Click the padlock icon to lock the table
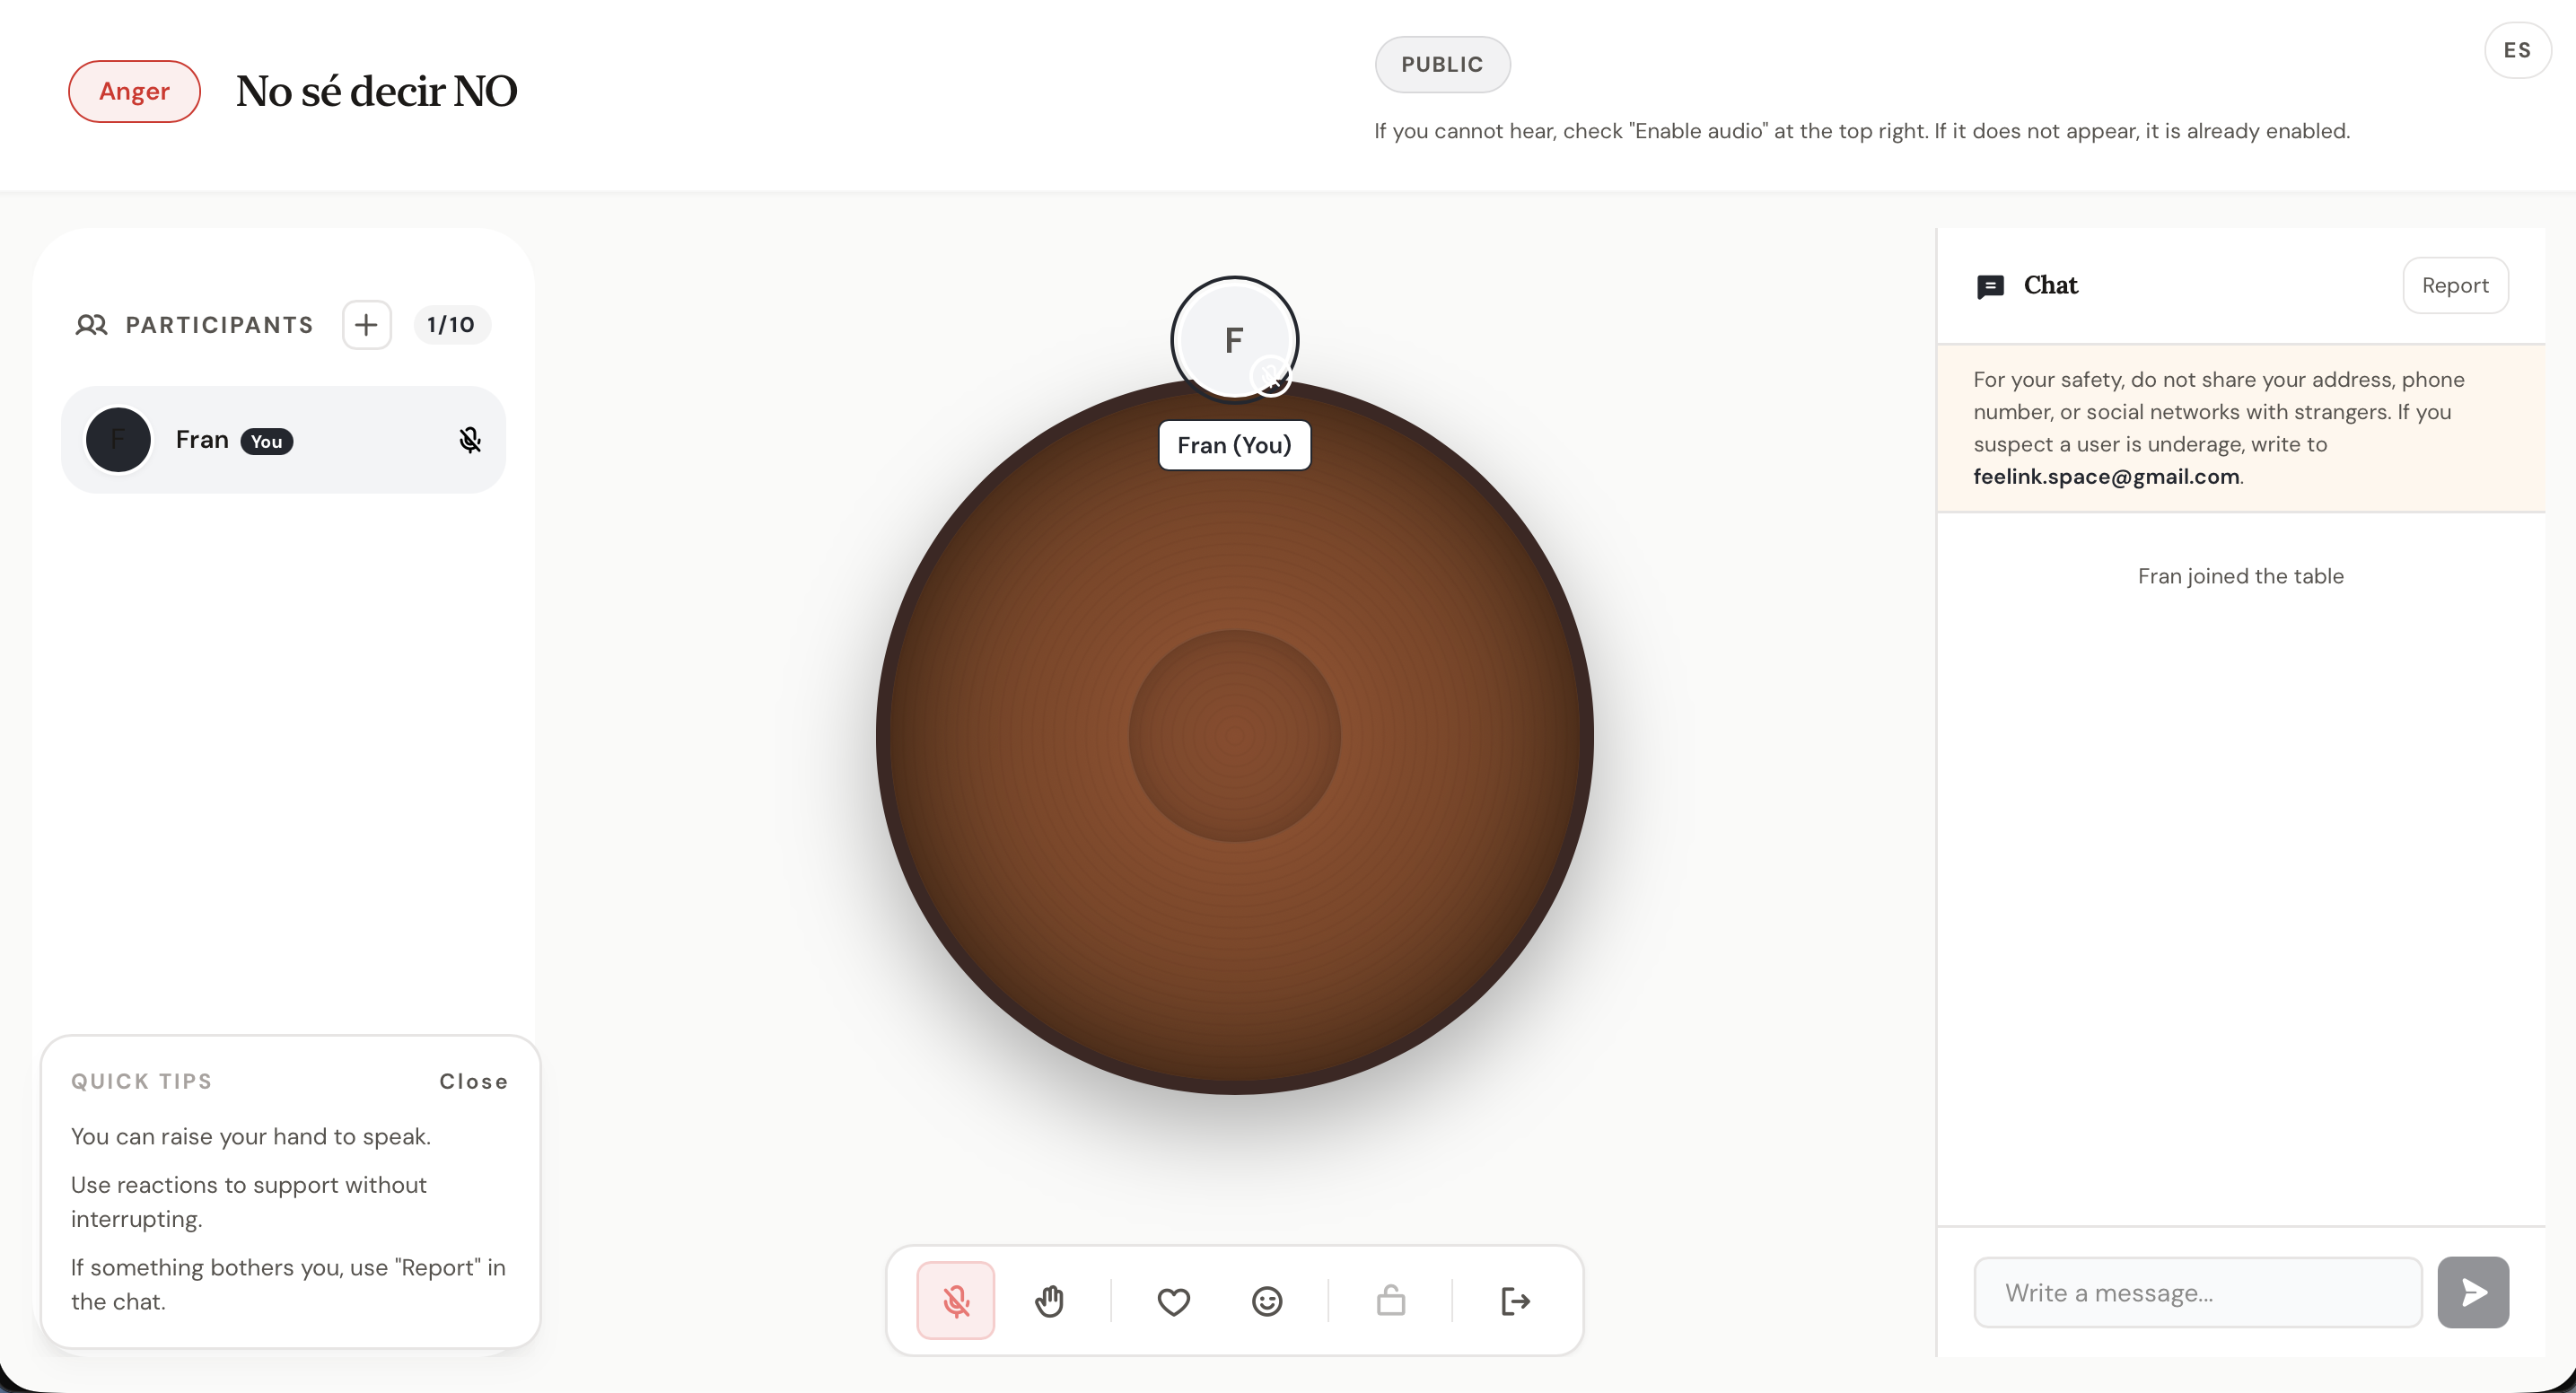The width and height of the screenshot is (2576, 1393). click(1390, 1300)
